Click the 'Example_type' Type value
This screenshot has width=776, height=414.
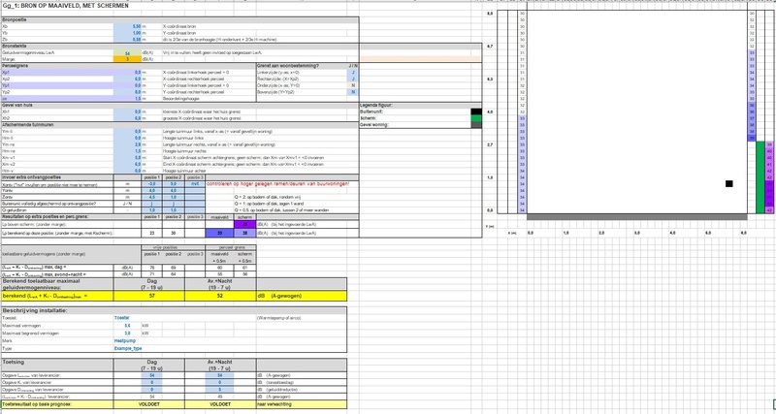pos(128,348)
